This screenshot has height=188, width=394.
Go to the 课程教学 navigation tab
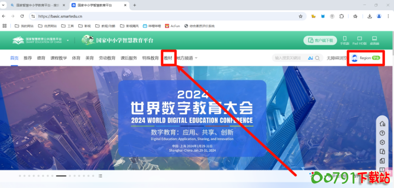click(x=59, y=58)
